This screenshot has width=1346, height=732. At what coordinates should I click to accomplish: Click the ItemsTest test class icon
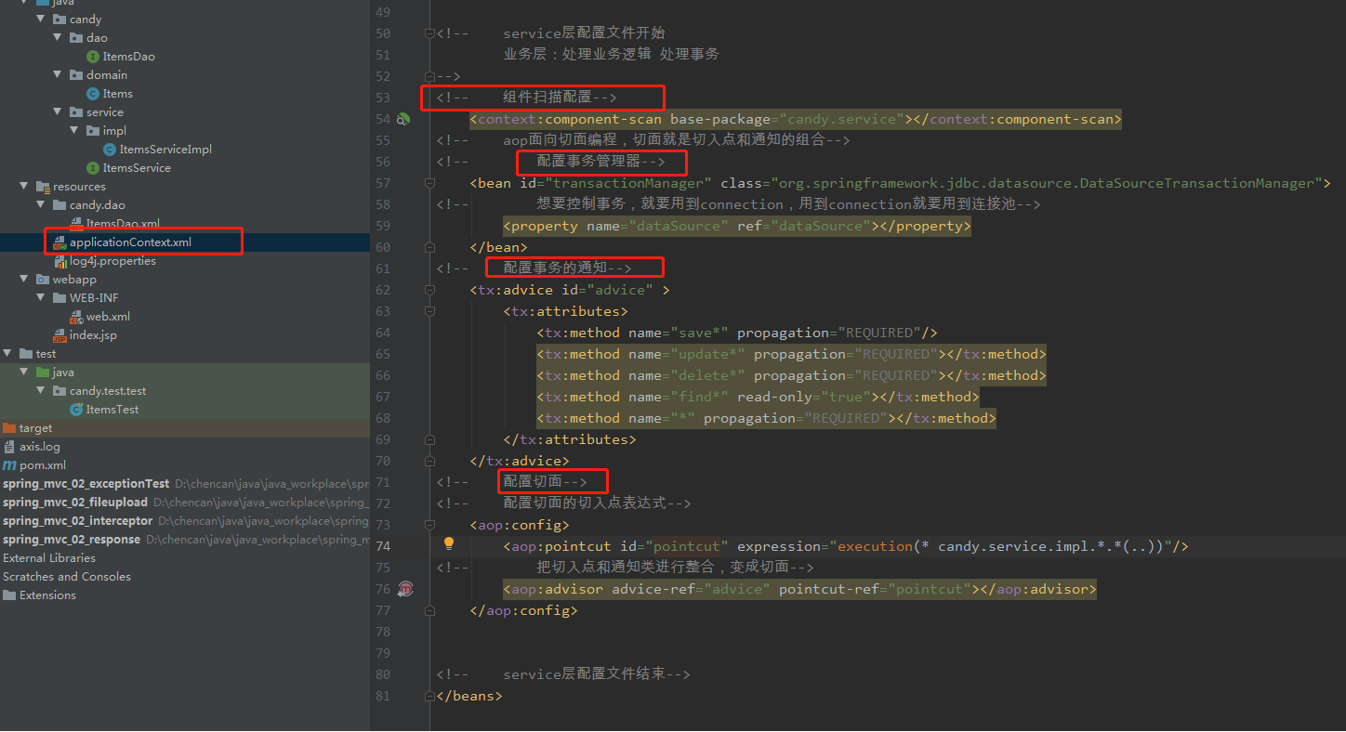[76, 410]
